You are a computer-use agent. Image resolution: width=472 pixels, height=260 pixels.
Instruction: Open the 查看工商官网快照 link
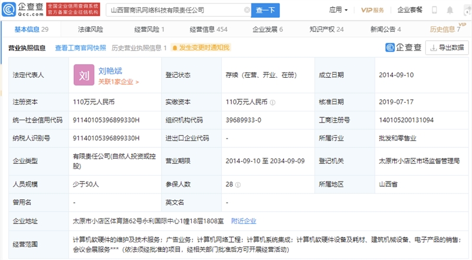coord(80,48)
